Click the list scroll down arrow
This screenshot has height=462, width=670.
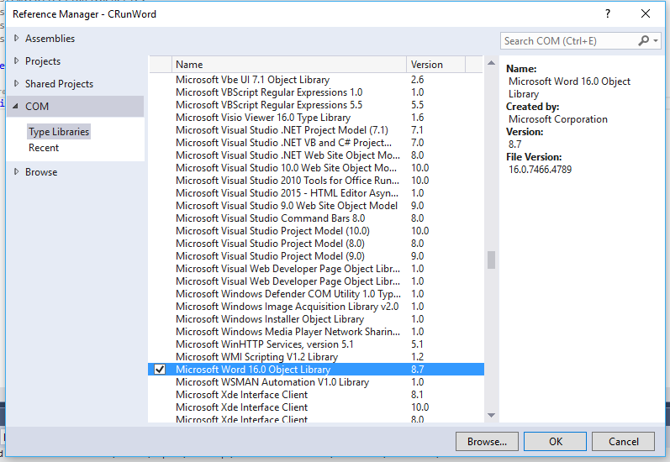[492, 415]
